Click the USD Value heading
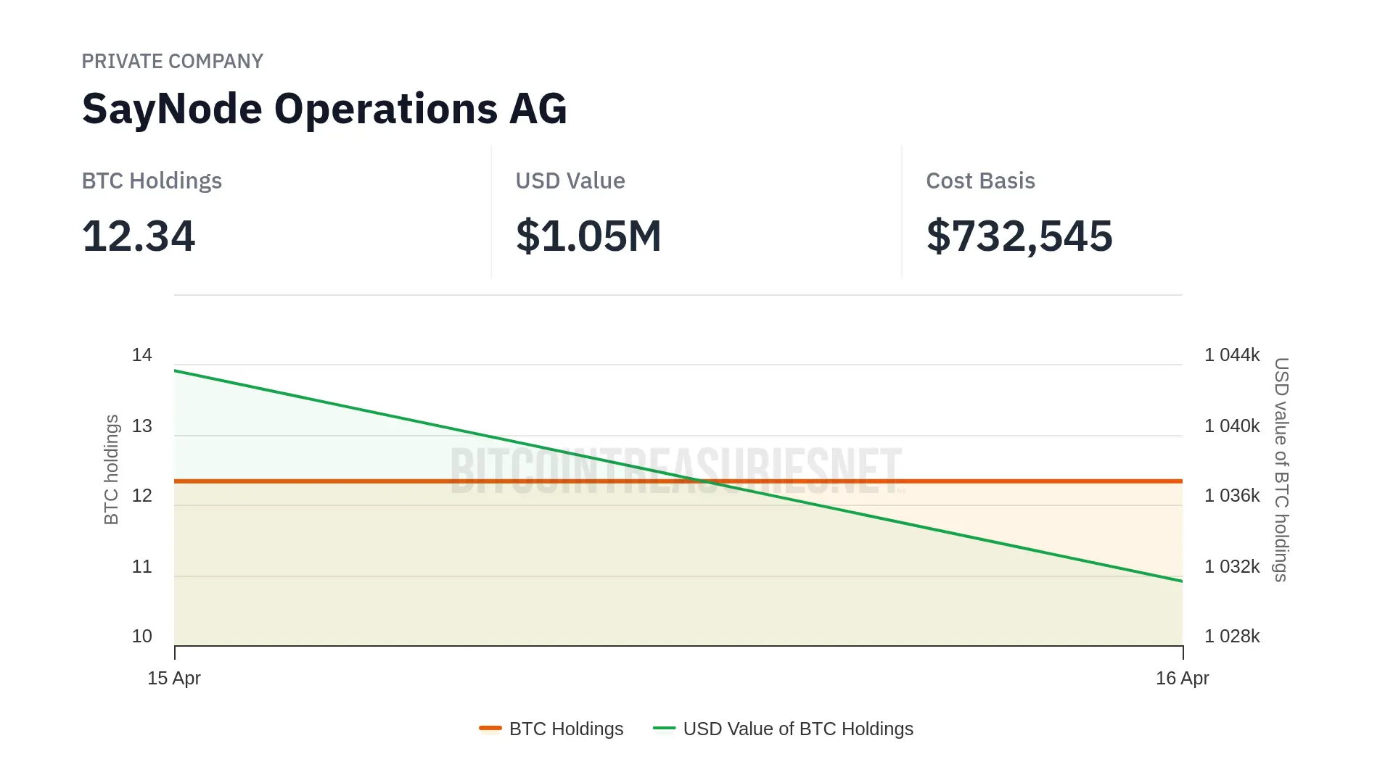1393x783 pixels. 570,181
